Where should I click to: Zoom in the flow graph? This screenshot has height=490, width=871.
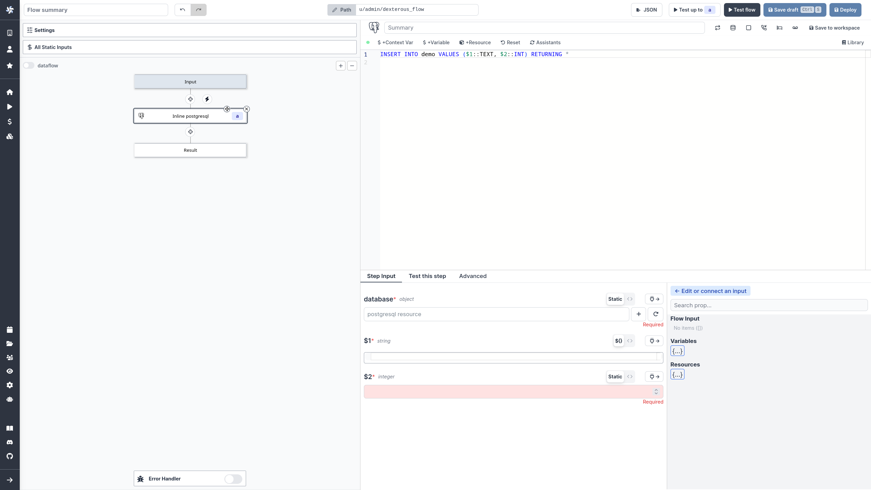click(x=341, y=66)
